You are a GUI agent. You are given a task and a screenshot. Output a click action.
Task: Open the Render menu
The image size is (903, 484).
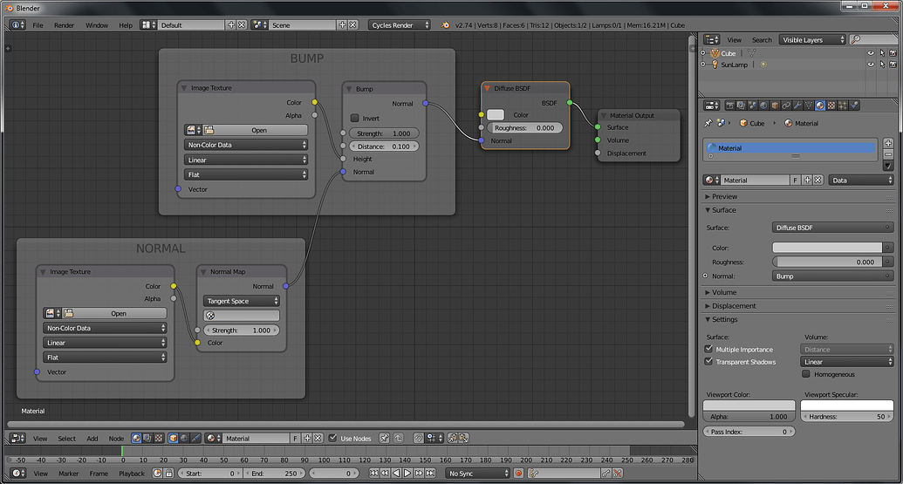[x=64, y=25]
